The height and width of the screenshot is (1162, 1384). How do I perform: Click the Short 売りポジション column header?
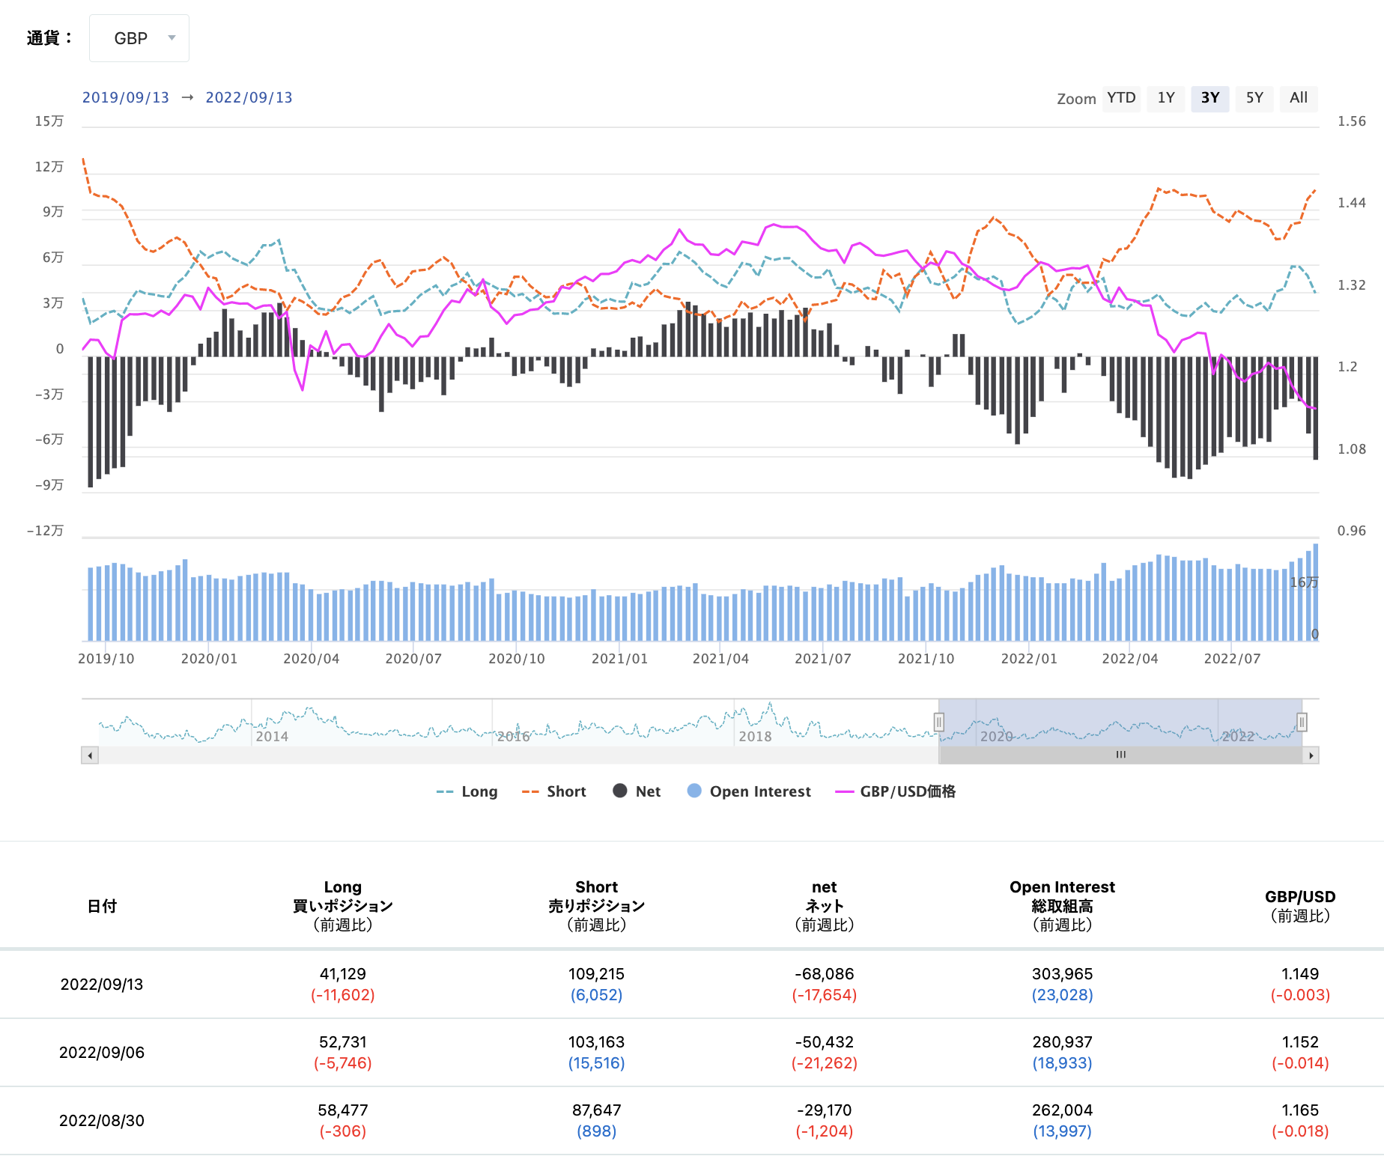[597, 907]
